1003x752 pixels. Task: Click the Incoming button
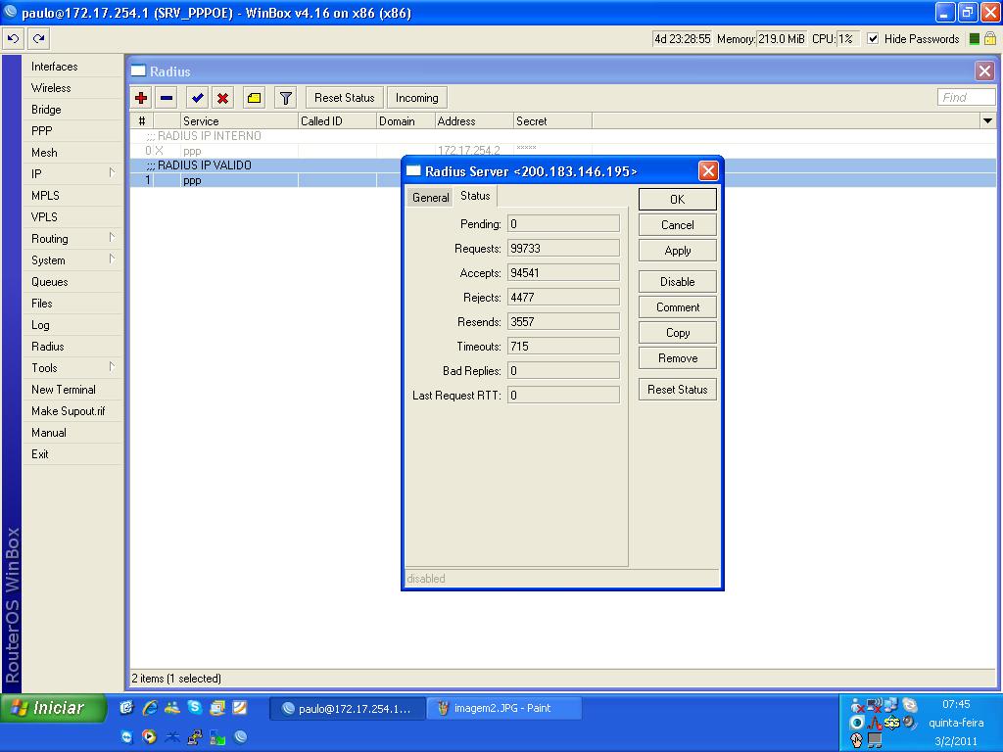[417, 98]
